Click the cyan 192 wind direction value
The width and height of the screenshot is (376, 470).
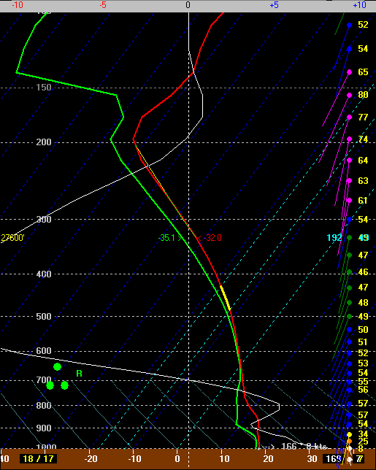[x=334, y=238]
